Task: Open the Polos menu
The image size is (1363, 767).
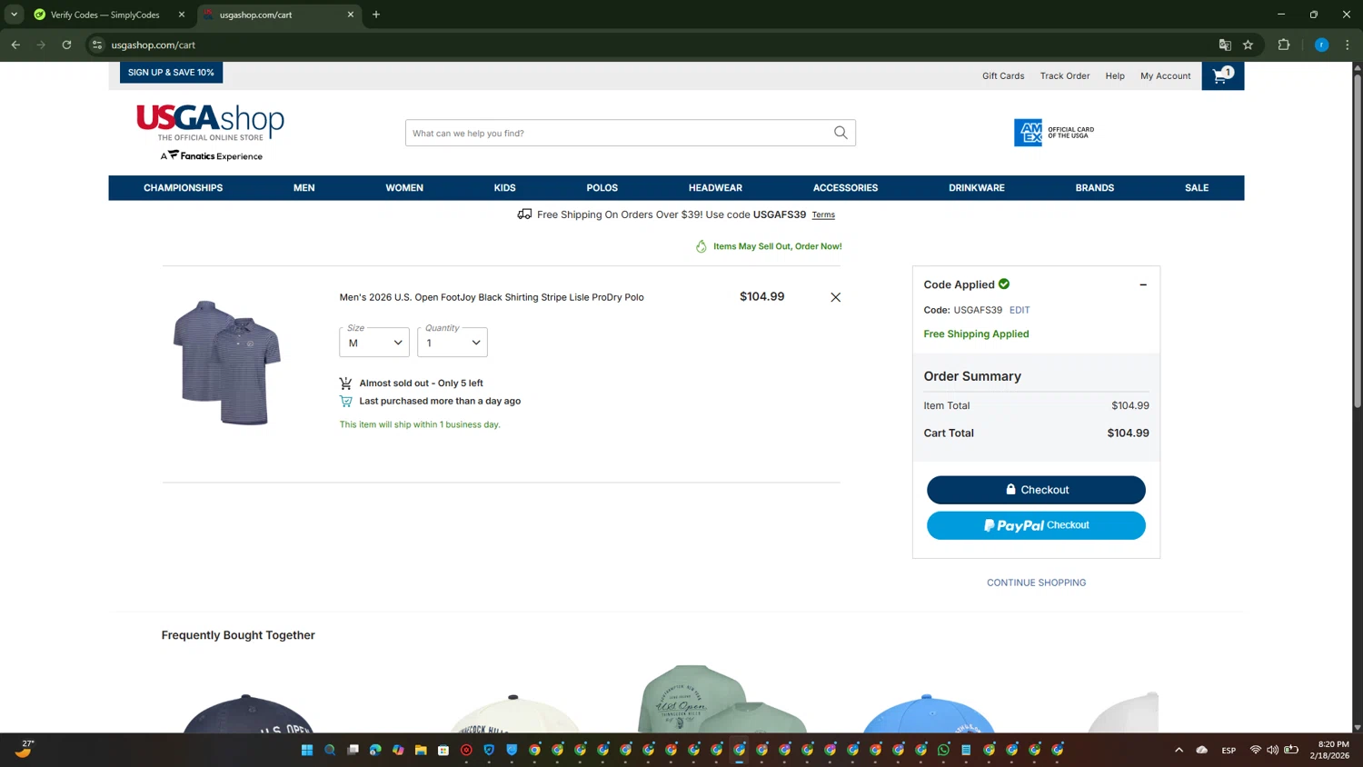Action: pyautogui.click(x=602, y=188)
